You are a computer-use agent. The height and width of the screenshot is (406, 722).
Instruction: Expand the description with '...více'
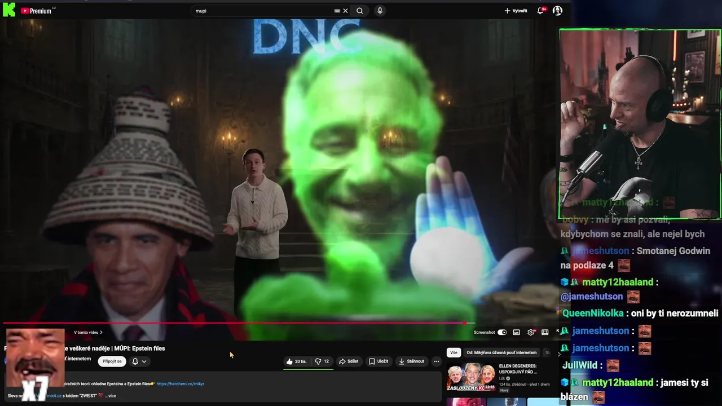[x=111, y=396]
